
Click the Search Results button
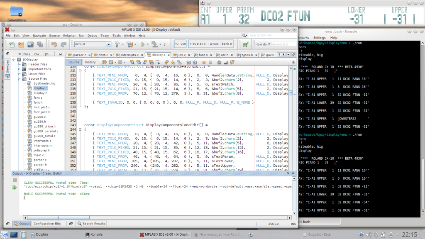[91, 224]
